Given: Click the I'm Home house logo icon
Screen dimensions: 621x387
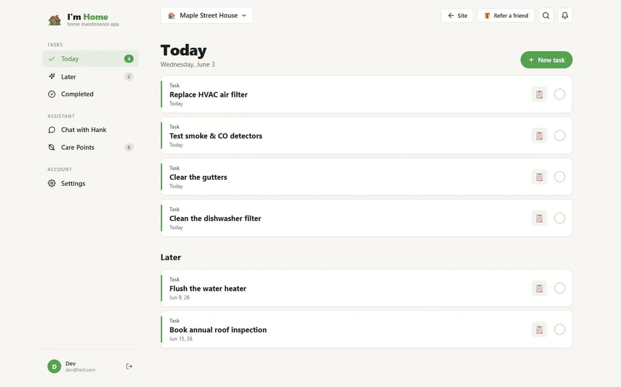Looking at the screenshot, I should click(x=55, y=19).
